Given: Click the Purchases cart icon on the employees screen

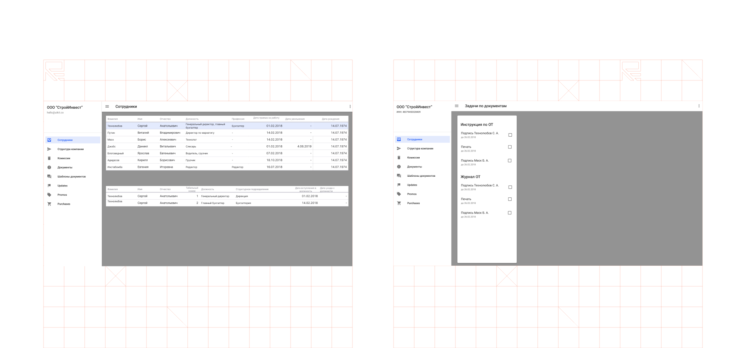Looking at the screenshot, I should click(49, 204).
